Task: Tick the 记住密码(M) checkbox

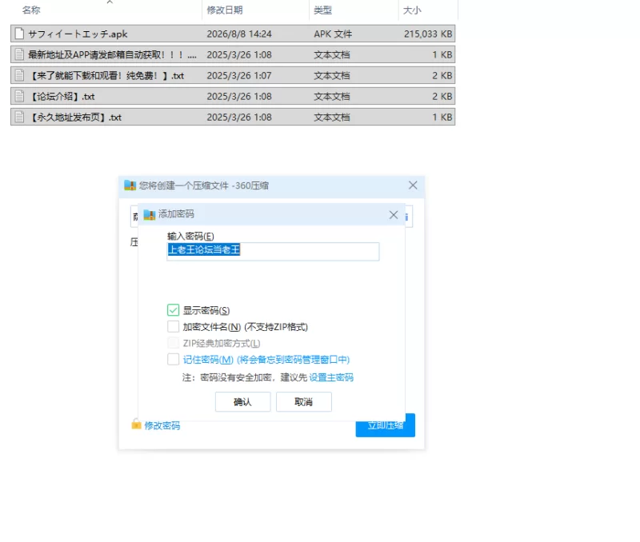Action: pyautogui.click(x=173, y=359)
